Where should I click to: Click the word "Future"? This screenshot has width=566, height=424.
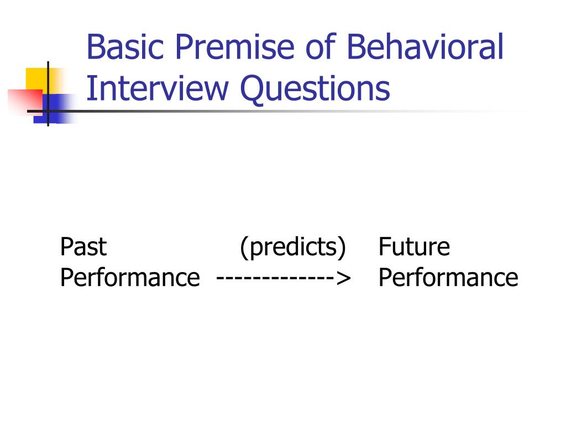pos(414,247)
